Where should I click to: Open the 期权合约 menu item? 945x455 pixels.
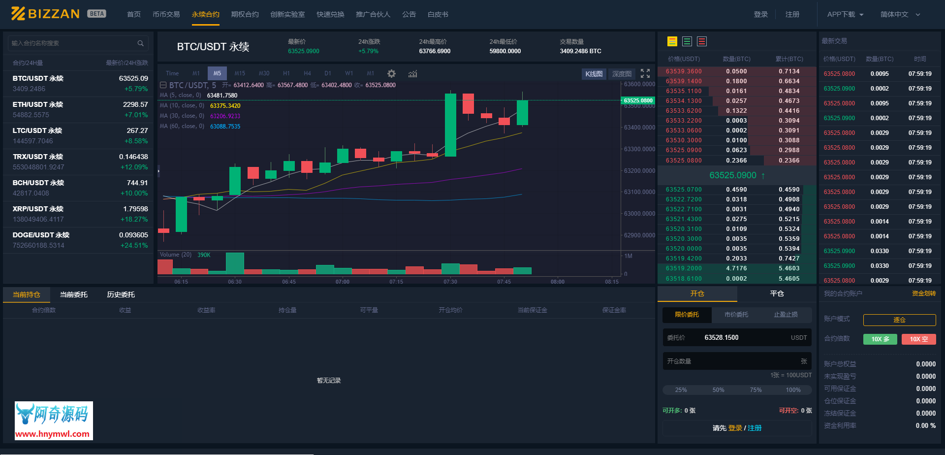pyautogui.click(x=245, y=15)
